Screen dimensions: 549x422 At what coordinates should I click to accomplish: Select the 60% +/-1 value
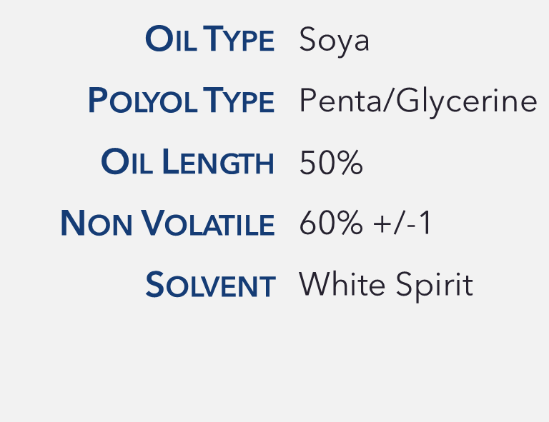[x=366, y=224]
